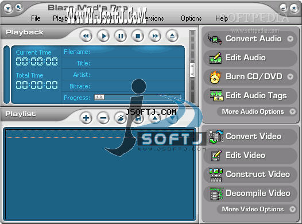Click the Construct Video label
Image resolution: width=302 pixels, height=224 pixels.
[x=258, y=174]
